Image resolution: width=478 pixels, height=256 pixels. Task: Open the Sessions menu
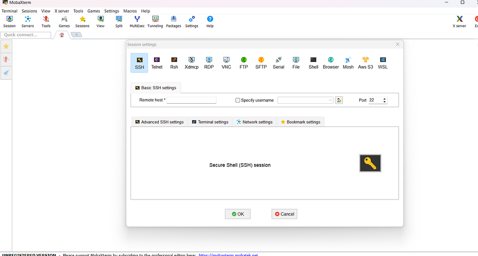[29, 11]
